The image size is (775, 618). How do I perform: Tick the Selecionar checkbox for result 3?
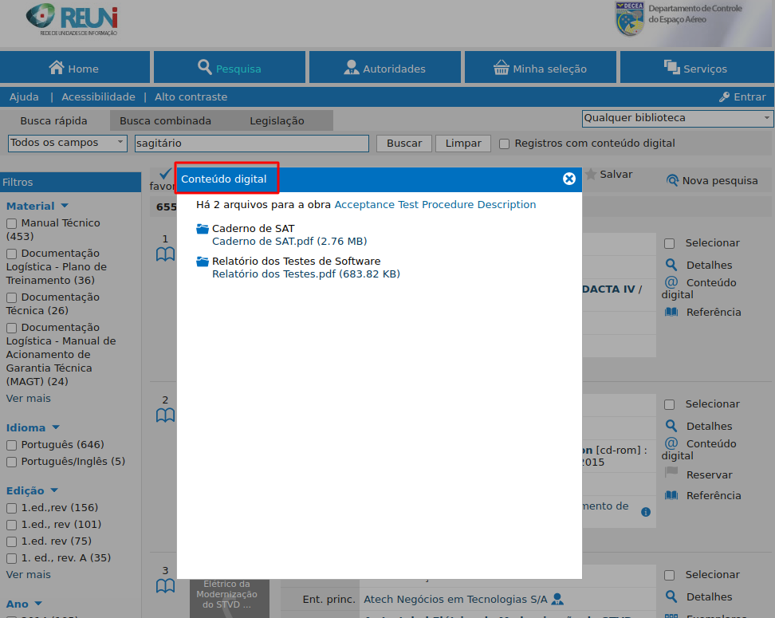[669, 575]
